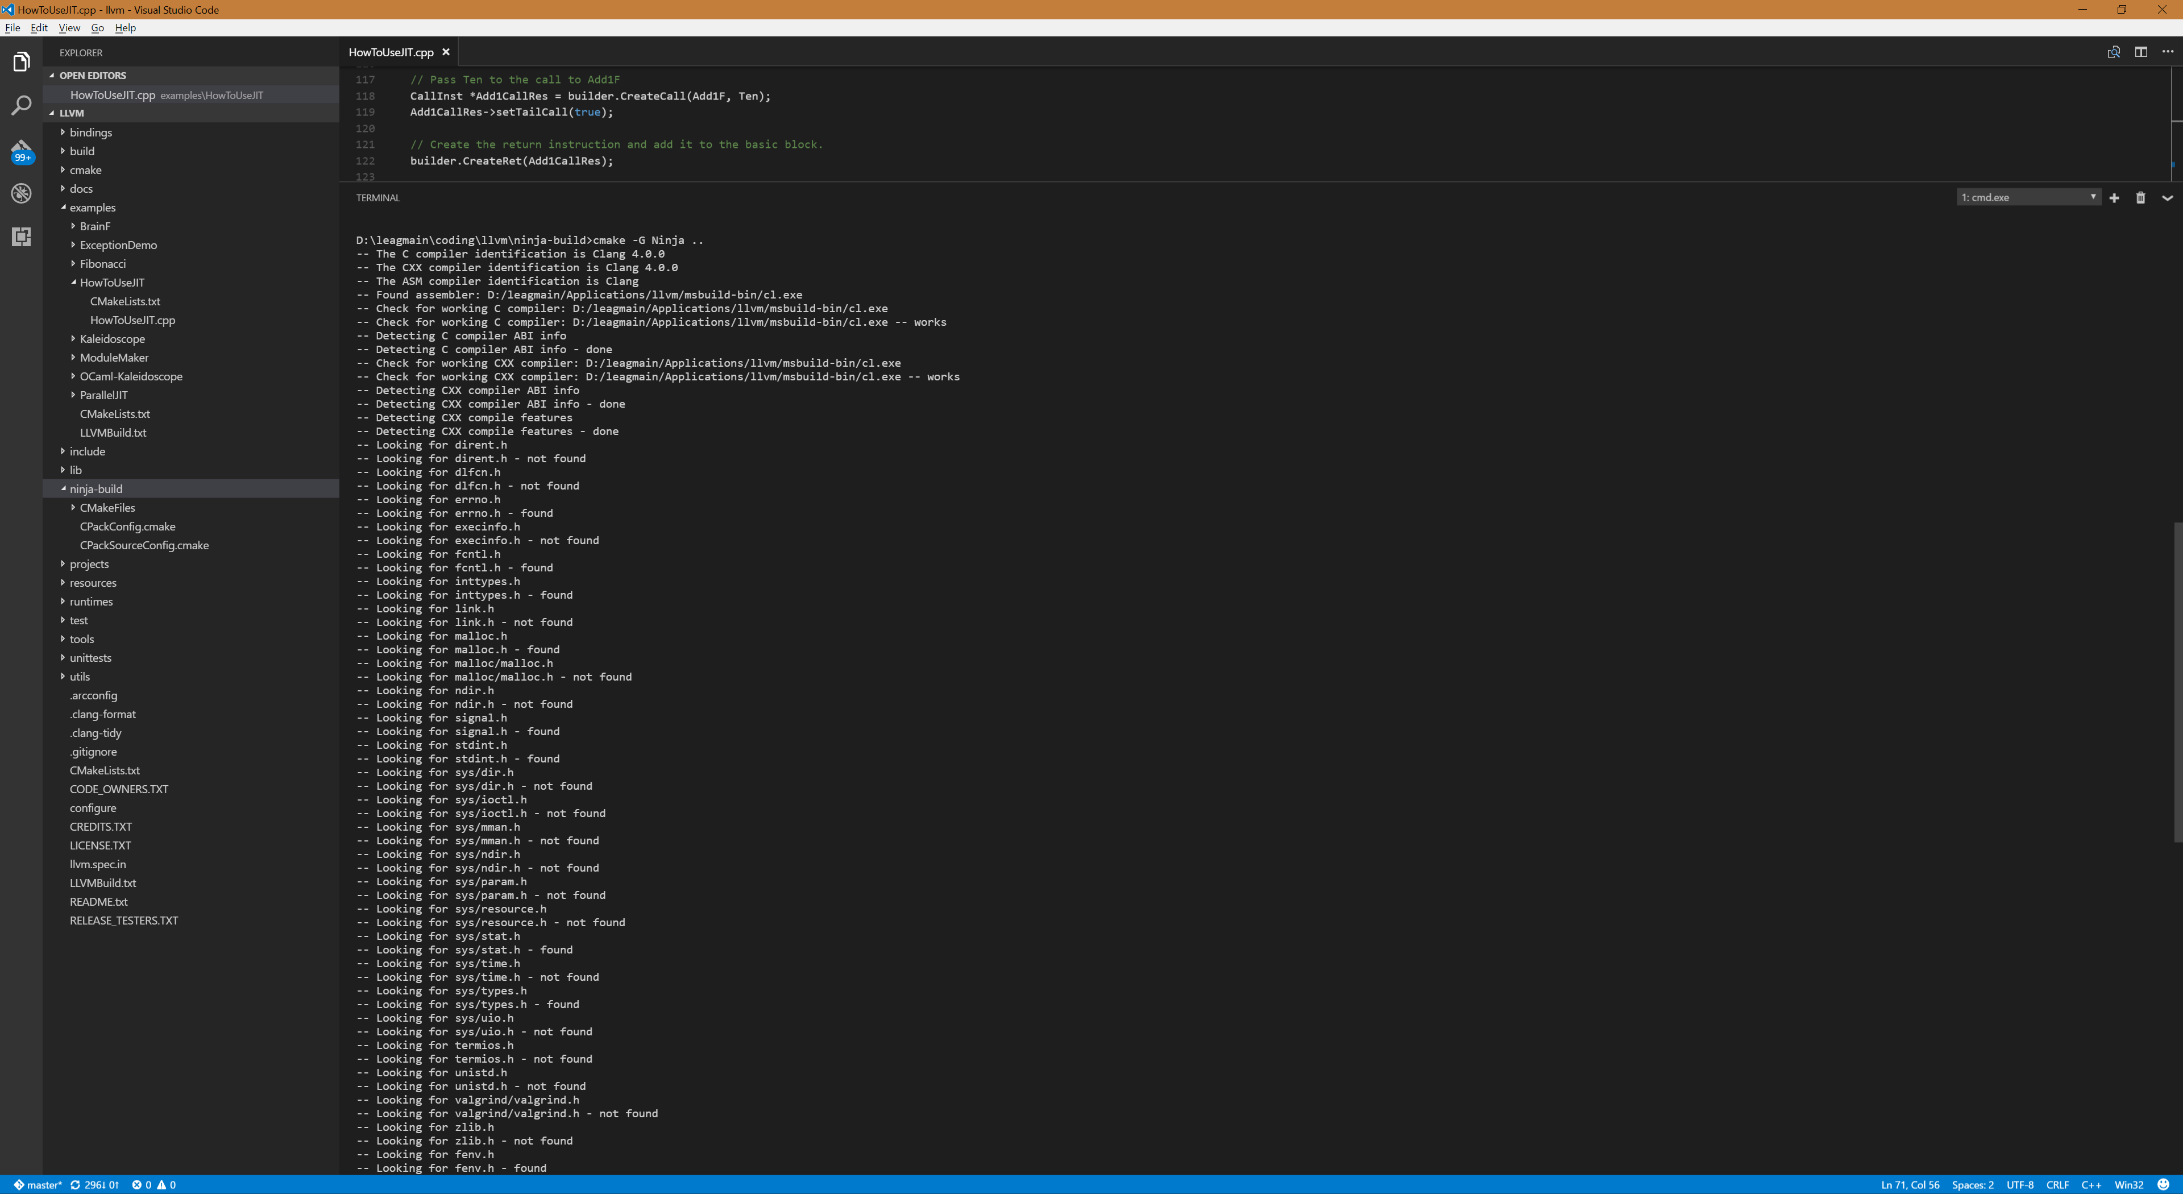Click the Search icon in activity bar
The image size is (2183, 1194).
pyautogui.click(x=20, y=105)
